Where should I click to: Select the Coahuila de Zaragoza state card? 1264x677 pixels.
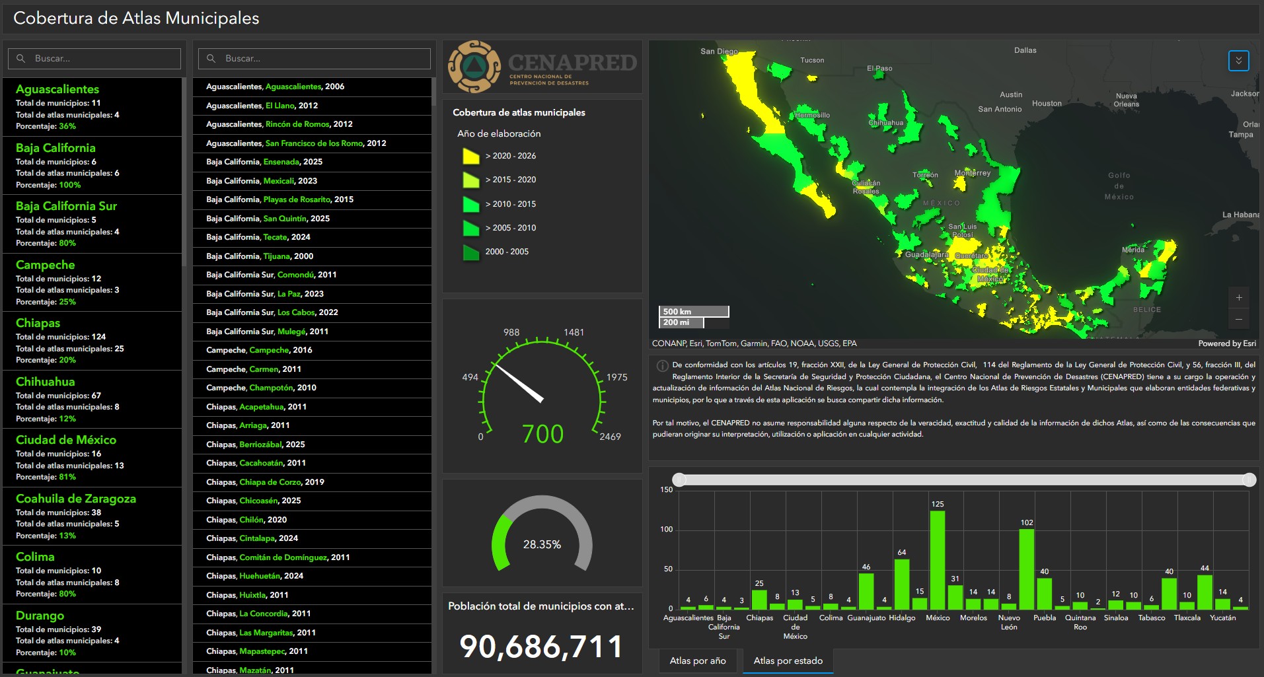pyautogui.click(x=93, y=517)
